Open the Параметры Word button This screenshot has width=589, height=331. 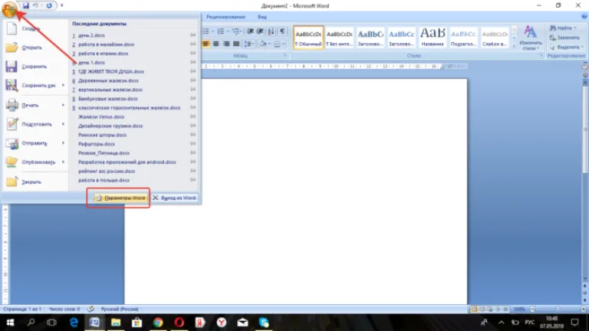coord(120,198)
